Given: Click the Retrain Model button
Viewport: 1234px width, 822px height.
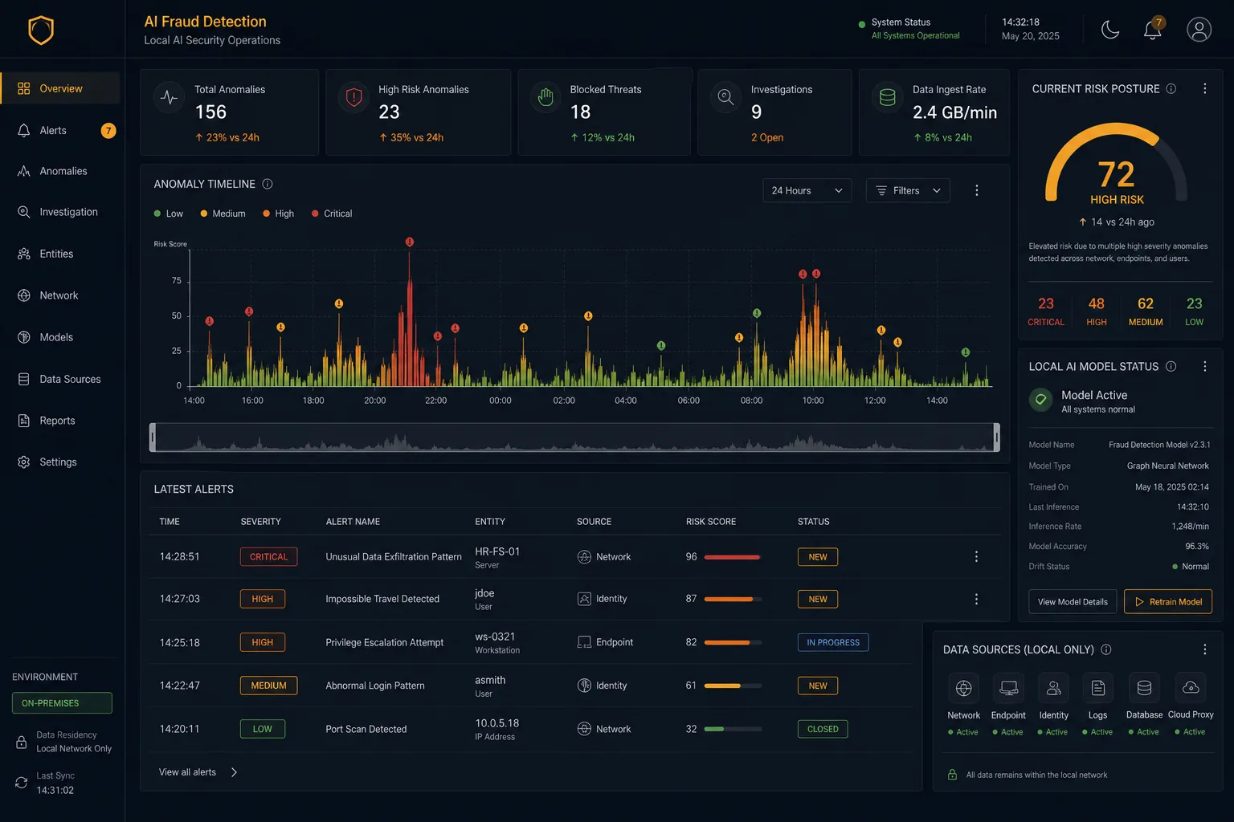Looking at the screenshot, I should point(1168,601).
